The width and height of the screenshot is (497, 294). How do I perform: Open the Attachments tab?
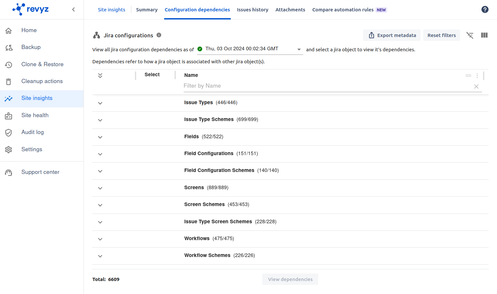click(290, 10)
